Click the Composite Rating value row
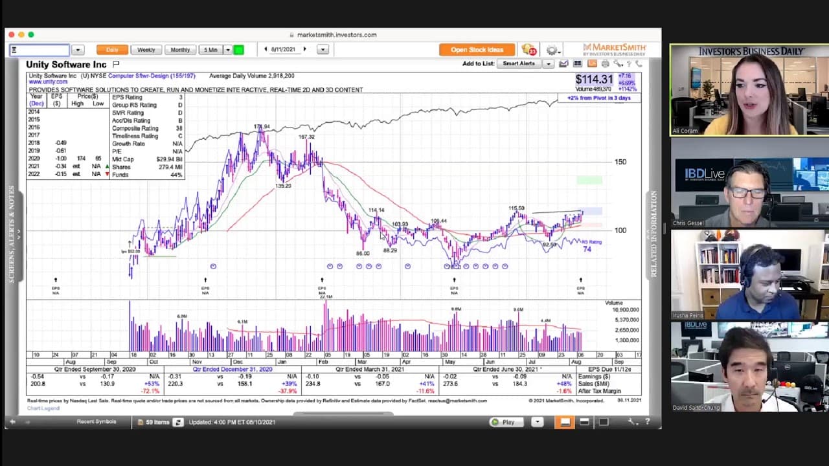 pyautogui.click(x=147, y=128)
